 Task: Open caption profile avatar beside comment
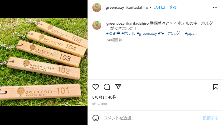pyautogui.click(x=97, y=25)
